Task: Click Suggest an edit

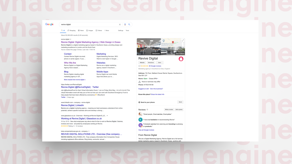Action: 143,89
